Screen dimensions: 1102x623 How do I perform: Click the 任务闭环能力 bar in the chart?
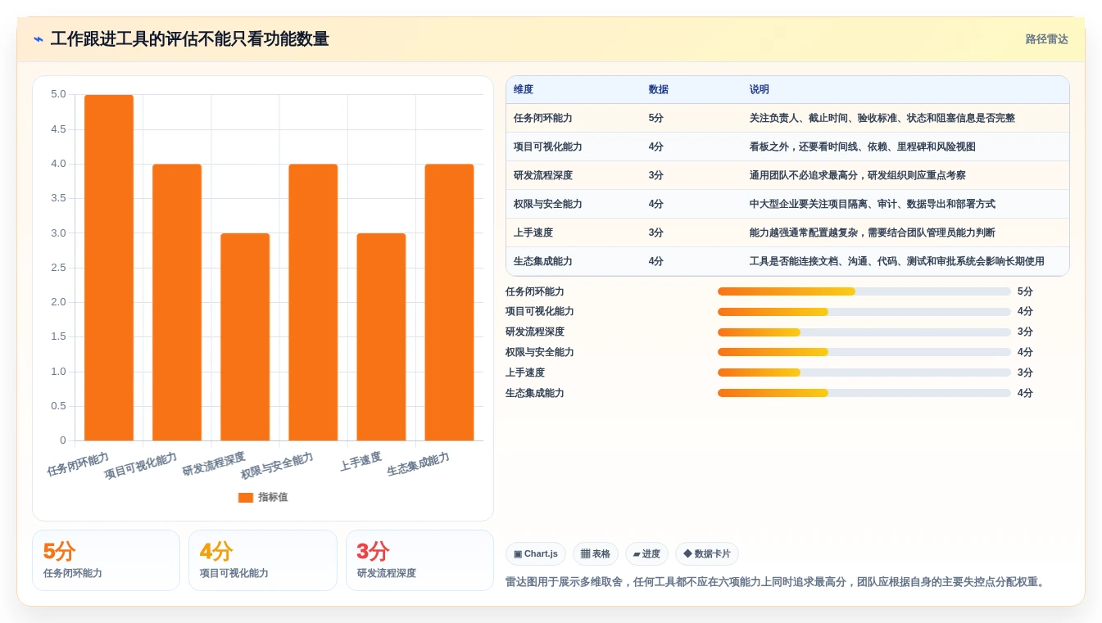(x=109, y=268)
